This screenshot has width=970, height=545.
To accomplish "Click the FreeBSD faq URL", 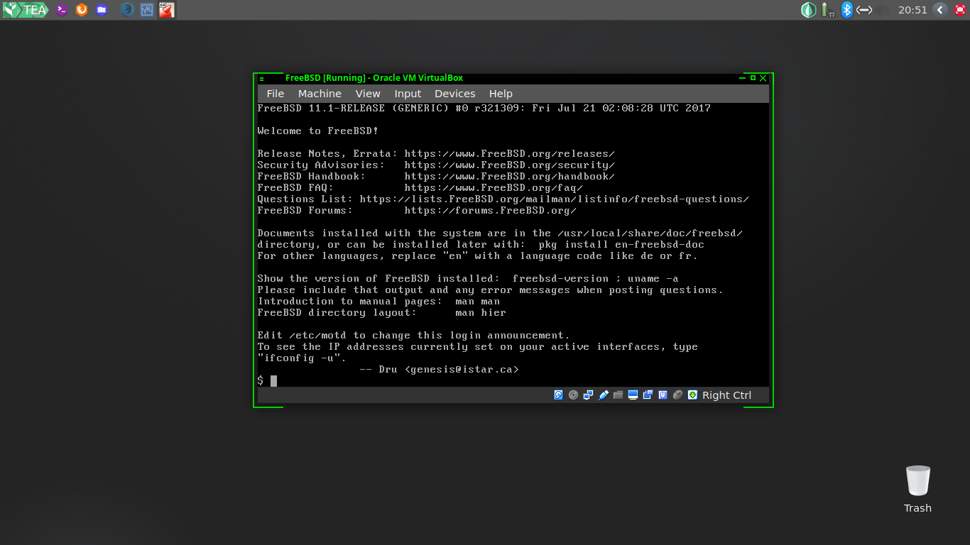I will point(494,187).
